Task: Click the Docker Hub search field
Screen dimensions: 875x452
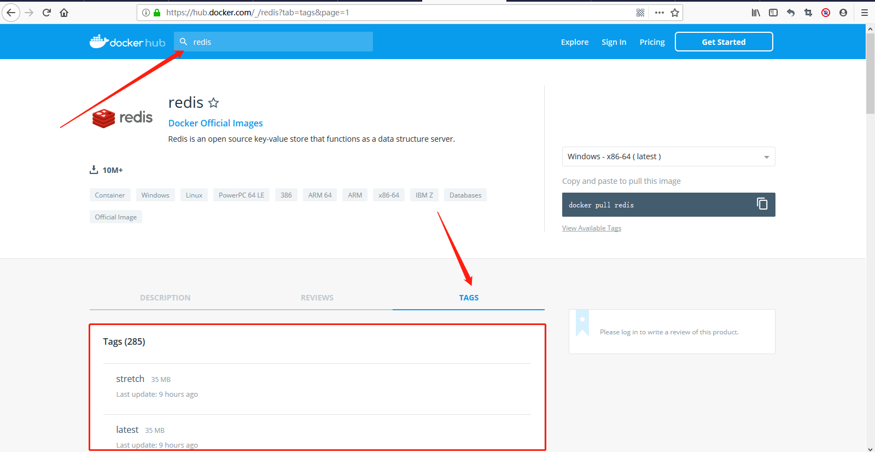Action: point(273,42)
